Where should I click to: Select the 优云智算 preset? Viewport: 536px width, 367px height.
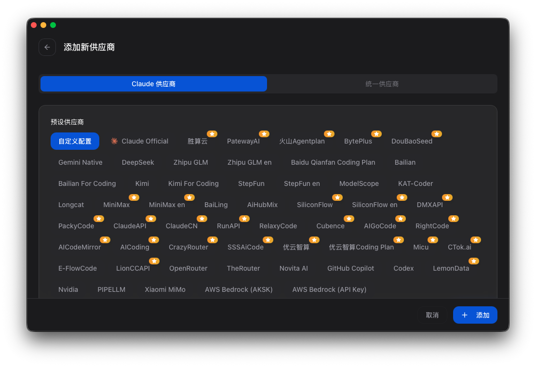tap(296, 247)
